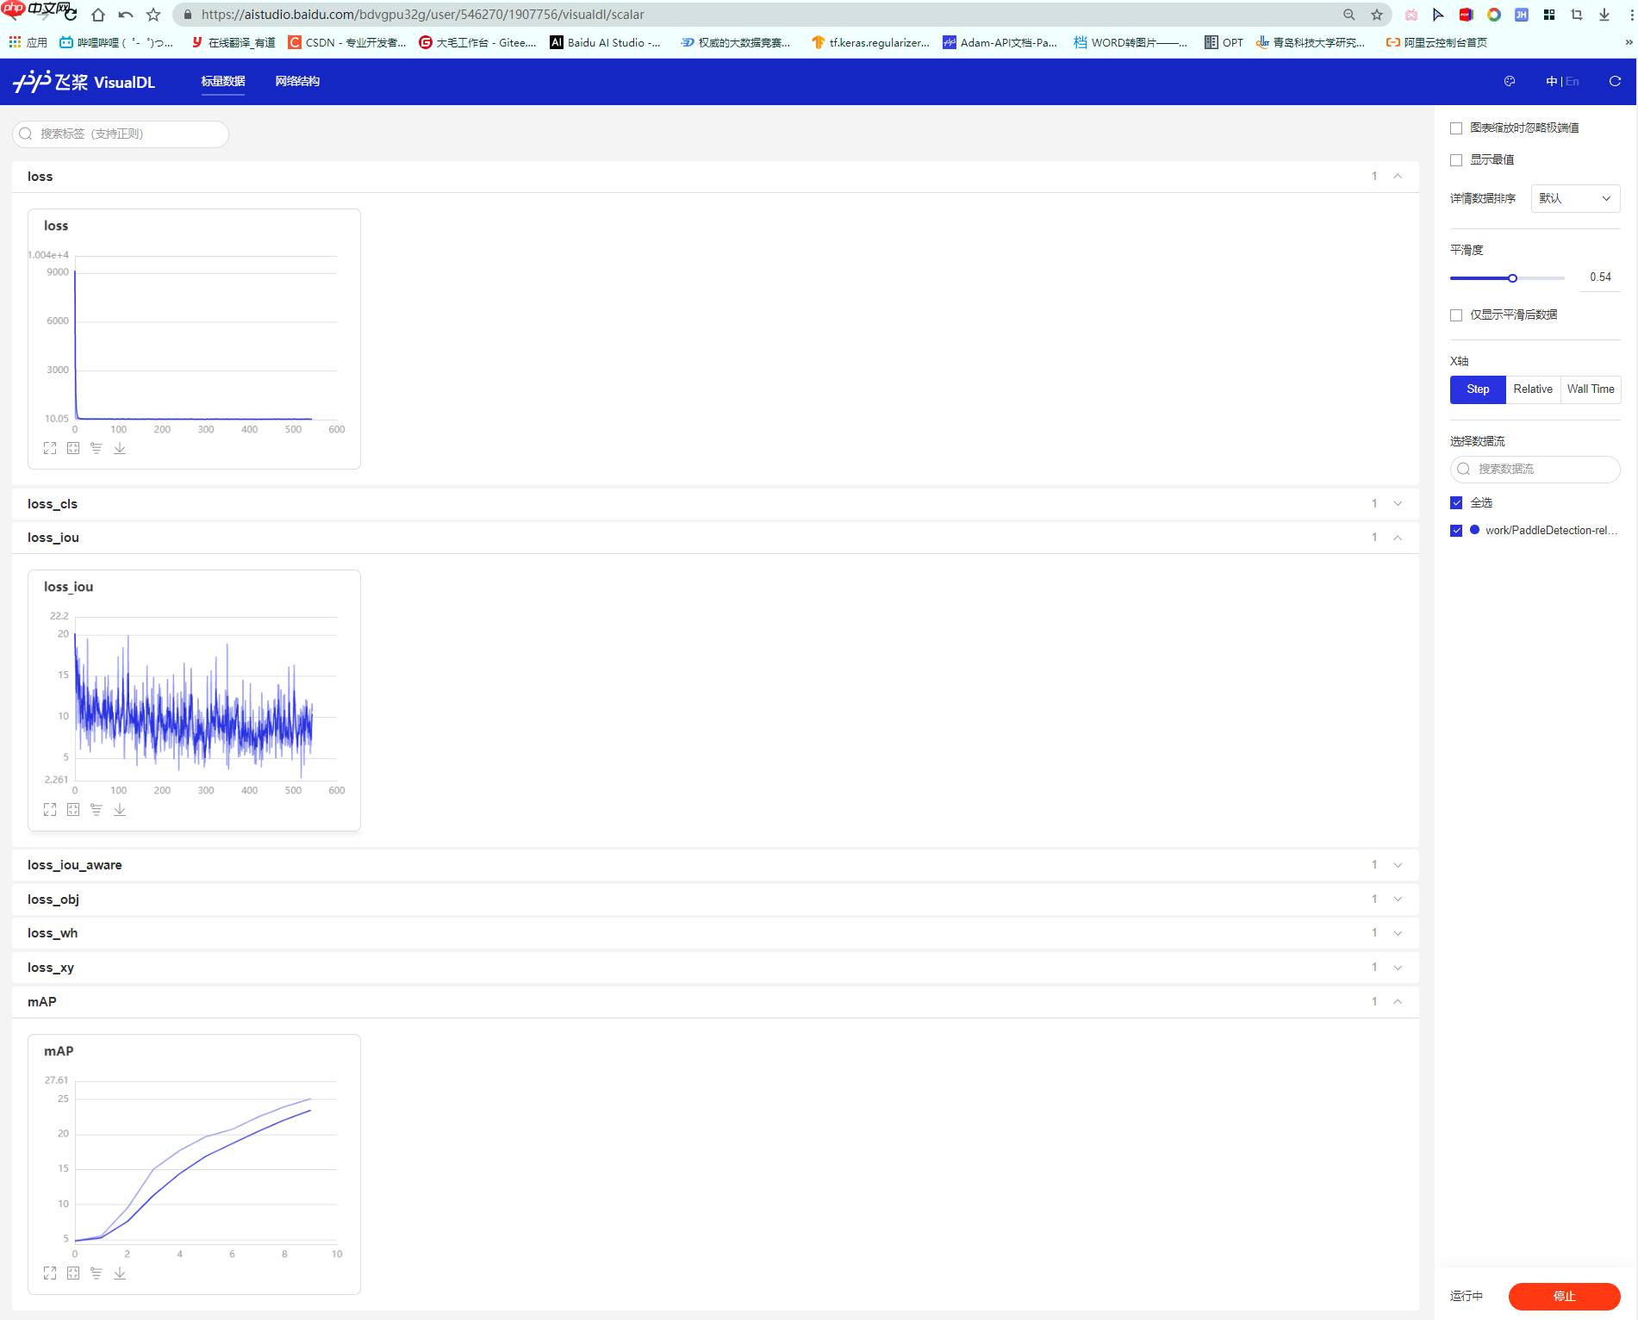The height and width of the screenshot is (1320, 1638).
Task: Uncheck the 全选 data stream checkbox
Action: tap(1456, 503)
